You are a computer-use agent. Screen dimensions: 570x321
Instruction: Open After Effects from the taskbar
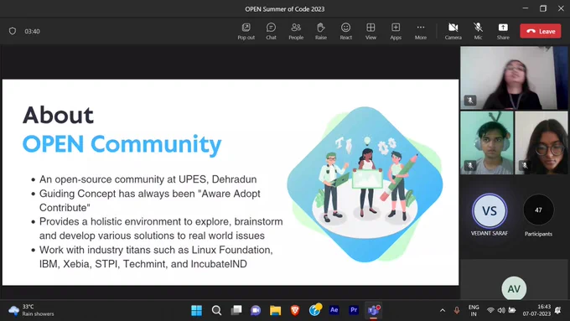[334, 310]
